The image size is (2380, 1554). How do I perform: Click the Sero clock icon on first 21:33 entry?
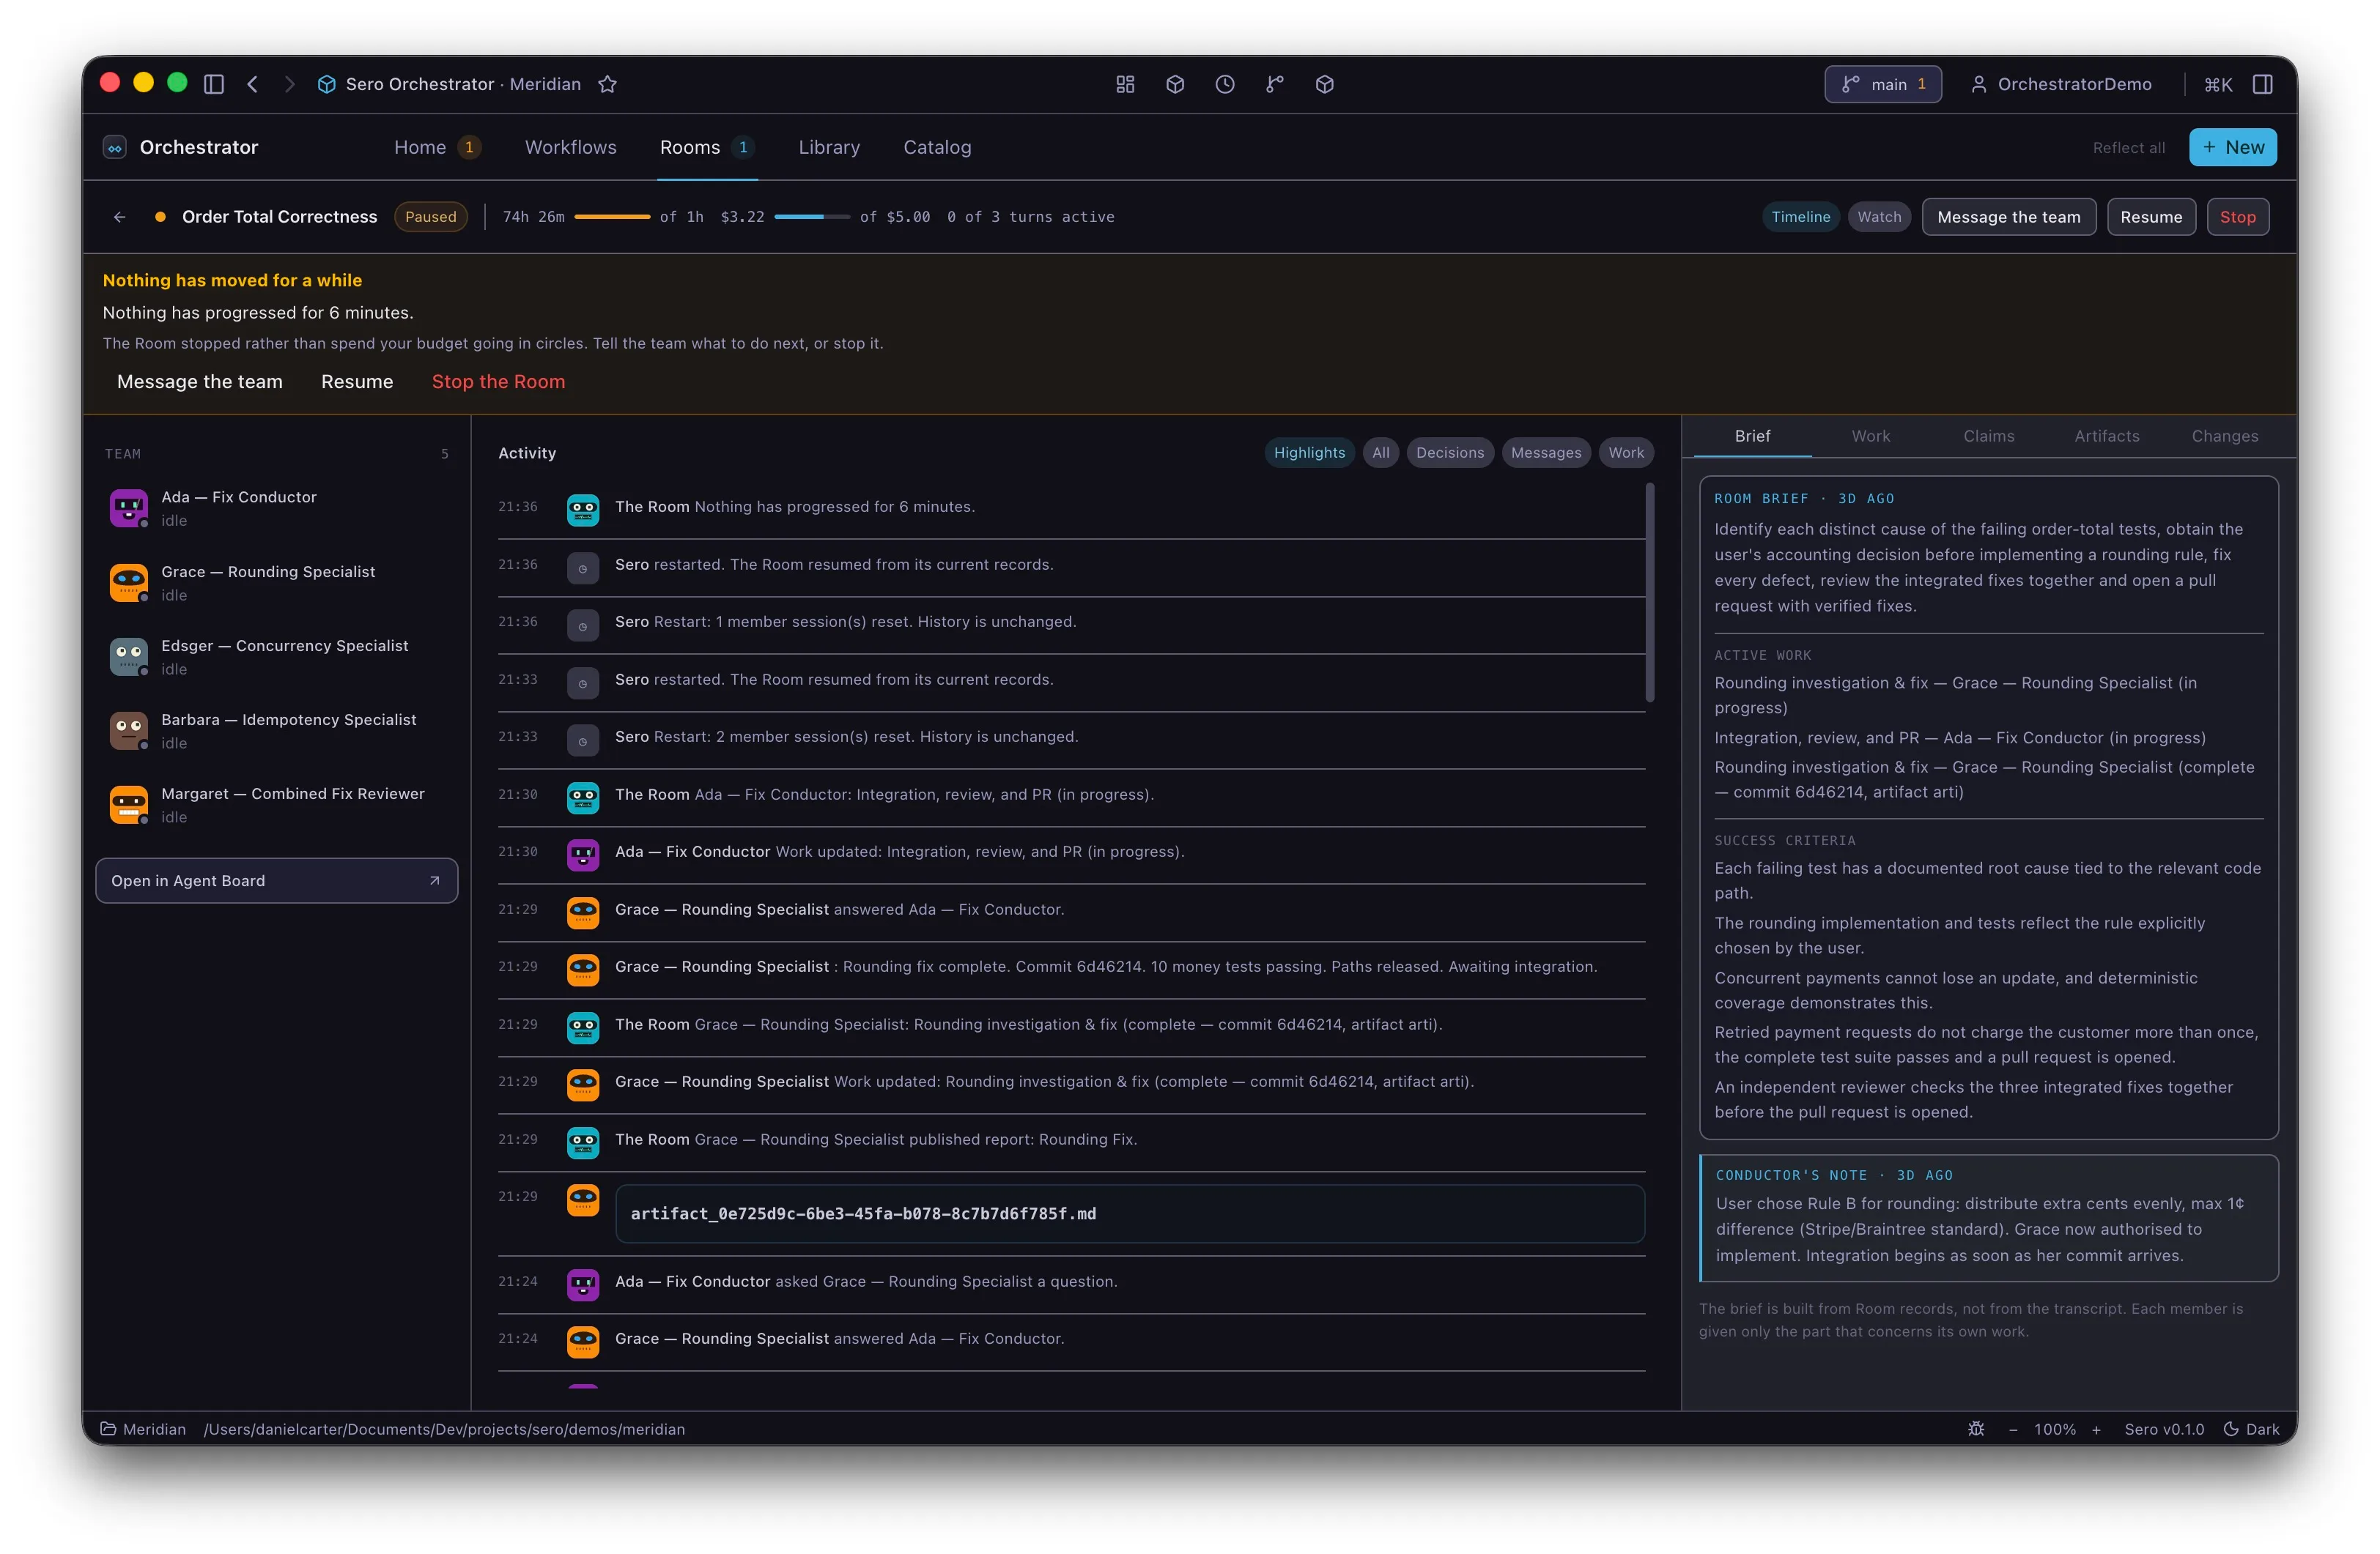583,683
